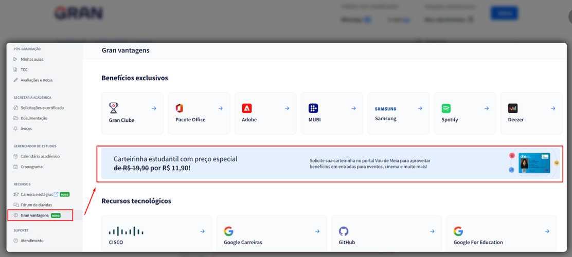Open Carreira e estágios link
Image resolution: width=572 pixels, height=257 pixels.
click(36, 194)
